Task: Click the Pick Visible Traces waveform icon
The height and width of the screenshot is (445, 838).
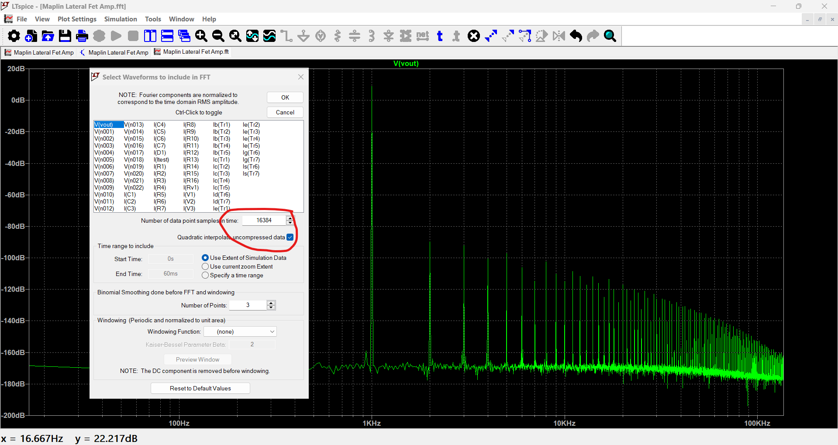Action: click(269, 36)
